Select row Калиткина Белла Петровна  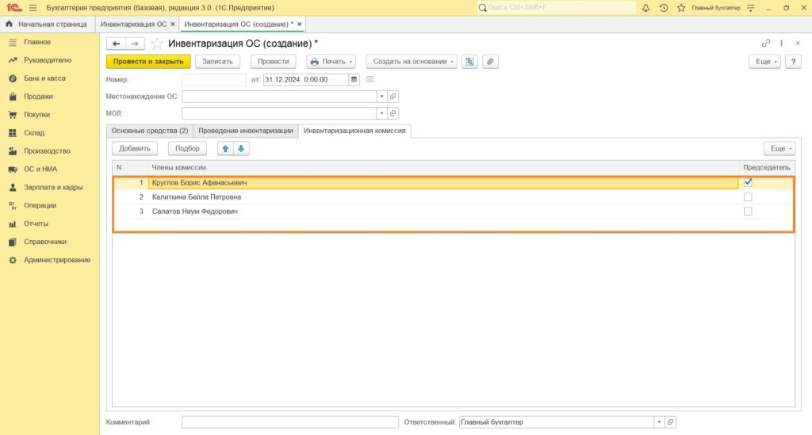[x=453, y=197]
